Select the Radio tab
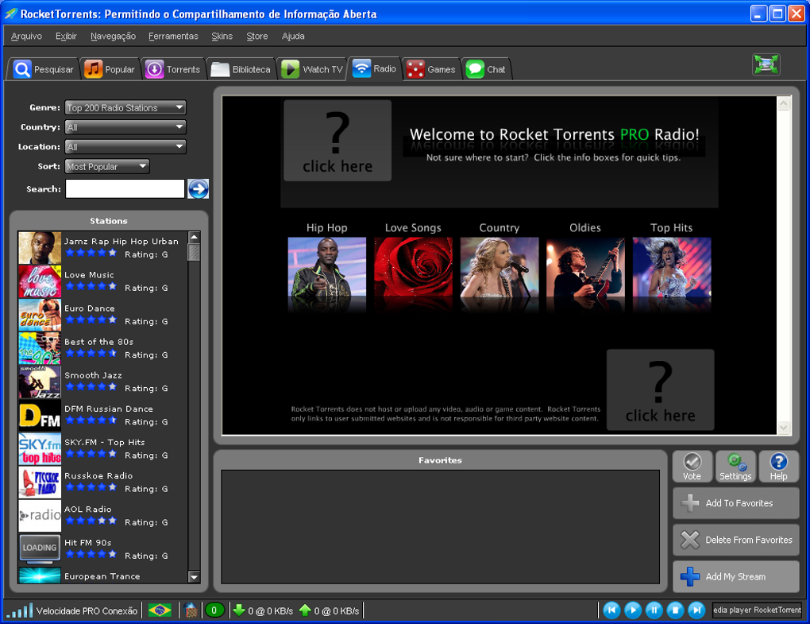 click(x=375, y=68)
